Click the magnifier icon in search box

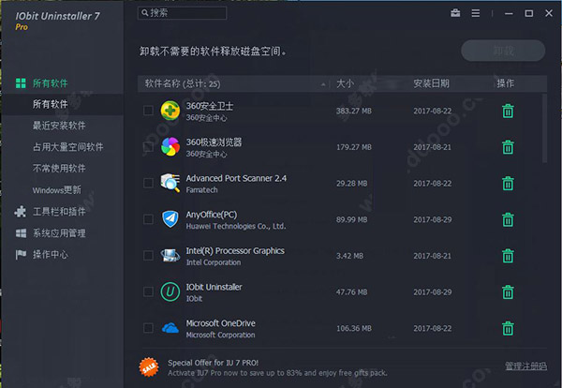click(x=145, y=13)
